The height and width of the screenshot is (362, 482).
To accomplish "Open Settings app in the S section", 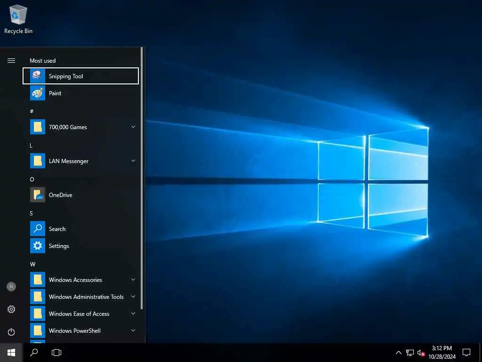I will (x=81, y=246).
